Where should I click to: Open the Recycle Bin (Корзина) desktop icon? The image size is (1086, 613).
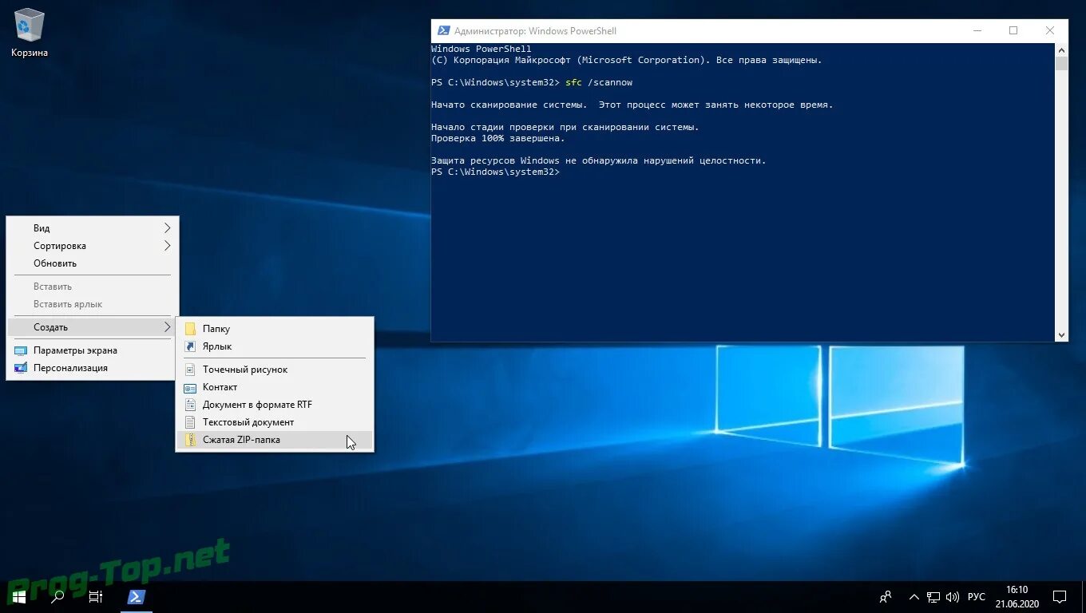coord(30,33)
